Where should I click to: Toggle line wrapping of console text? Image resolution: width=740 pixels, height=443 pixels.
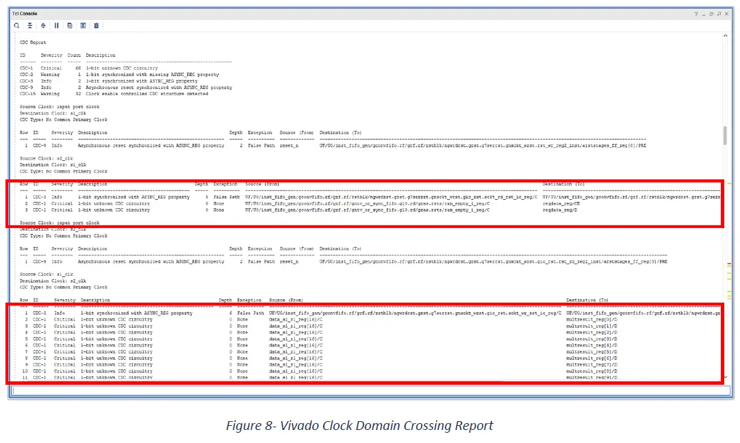click(83, 25)
